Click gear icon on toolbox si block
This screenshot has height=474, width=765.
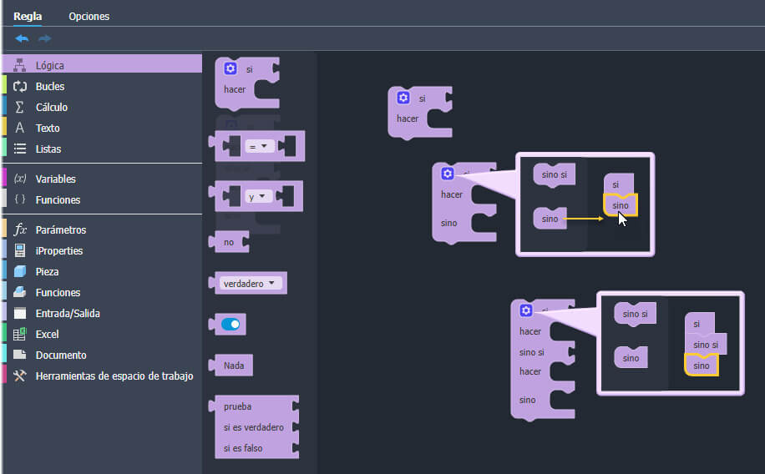point(231,68)
